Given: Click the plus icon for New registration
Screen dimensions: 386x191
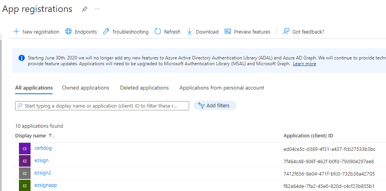Looking at the screenshot, I should 16,31.
